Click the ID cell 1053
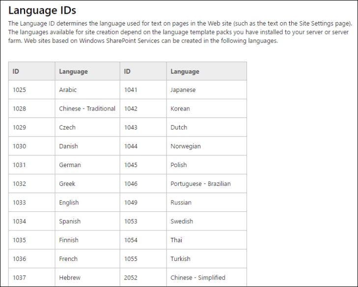The height and width of the screenshot is (287, 358). (x=131, y=221)
